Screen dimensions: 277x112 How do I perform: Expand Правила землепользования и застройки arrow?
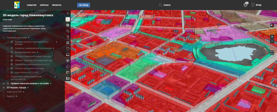(51, 83)
